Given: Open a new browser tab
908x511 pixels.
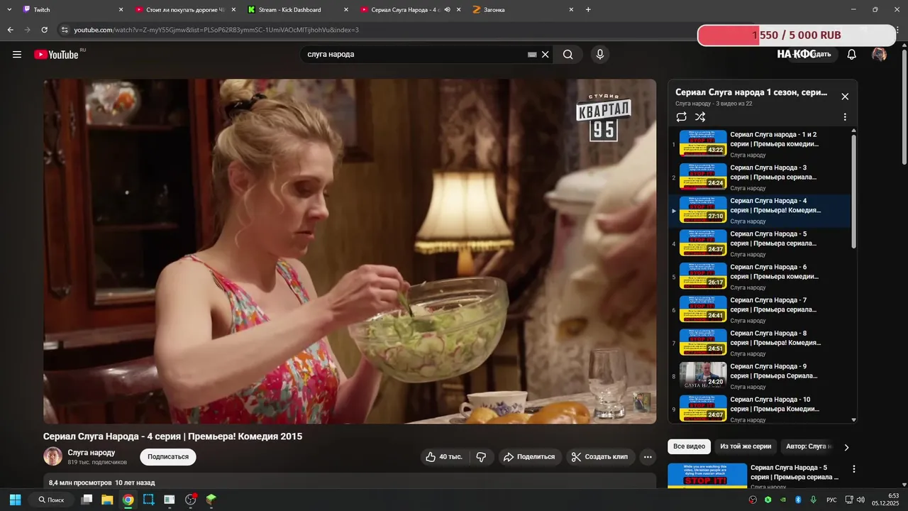Looking at the screenshot, I should [588, 10].
